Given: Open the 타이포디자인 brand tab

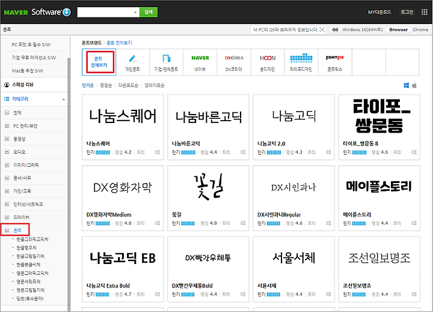Looking at the screenshot, I should (x=301, y=62).
